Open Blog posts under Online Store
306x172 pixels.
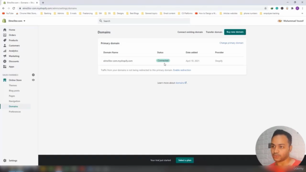14,91
